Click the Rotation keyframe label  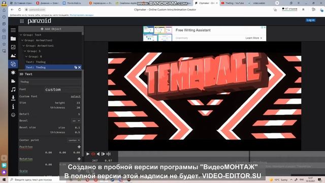point(26,159)
